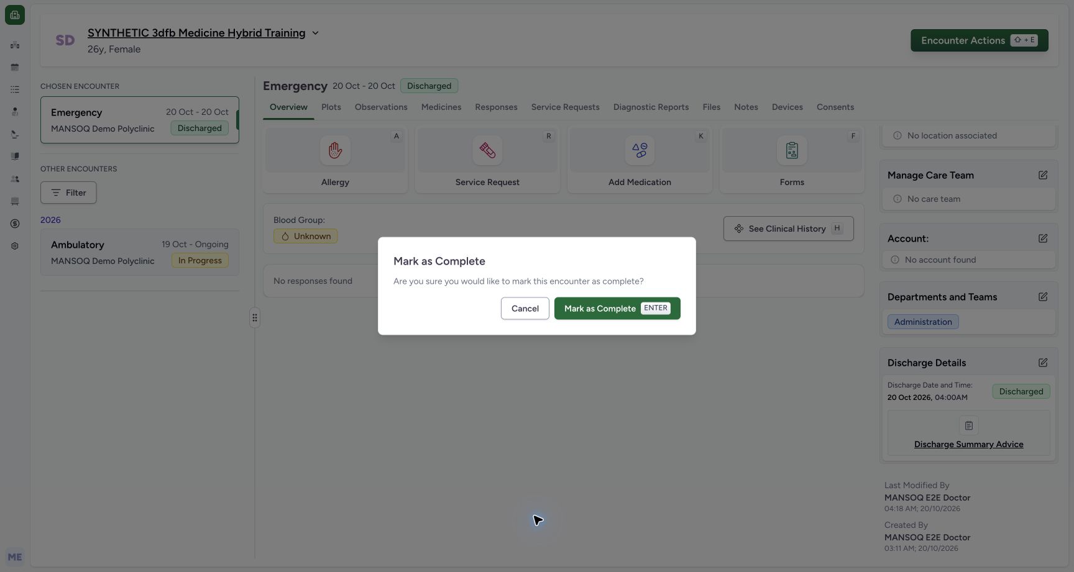Viewport: 1074px width, 572px height.
Task: Click the ME user avatar
Action: coord(15,557)
